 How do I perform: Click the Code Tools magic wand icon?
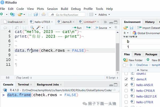[x=38, y=27]
